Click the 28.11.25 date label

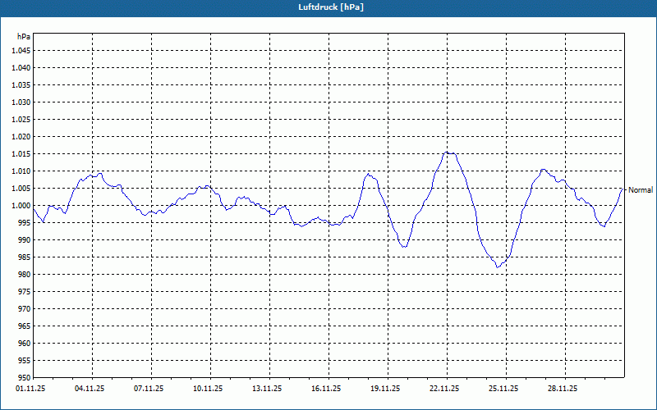click(563, 389)
